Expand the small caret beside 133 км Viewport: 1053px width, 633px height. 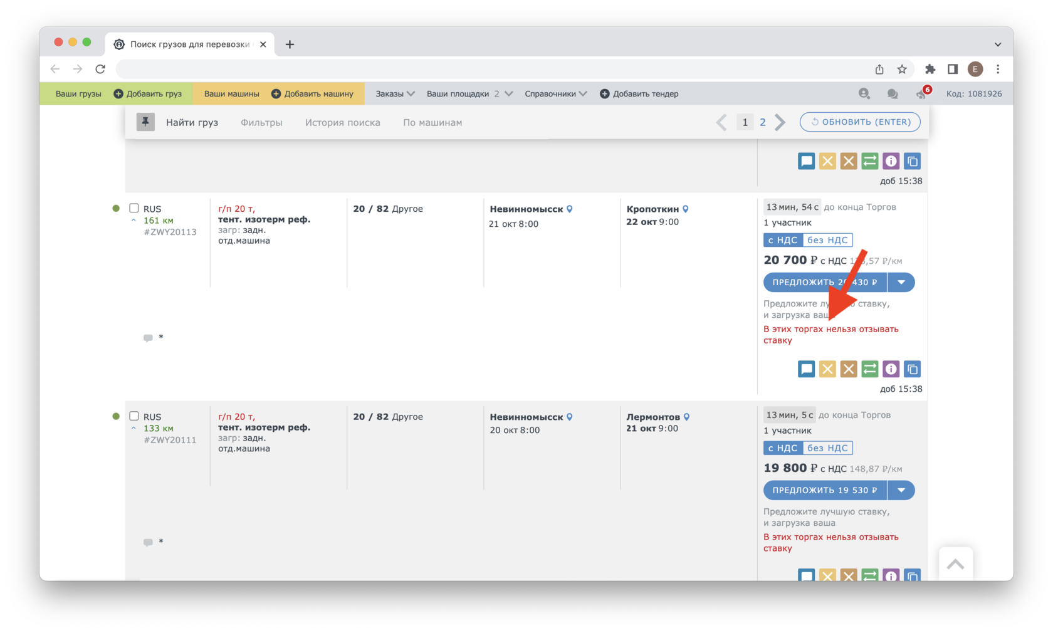(134, 429)
